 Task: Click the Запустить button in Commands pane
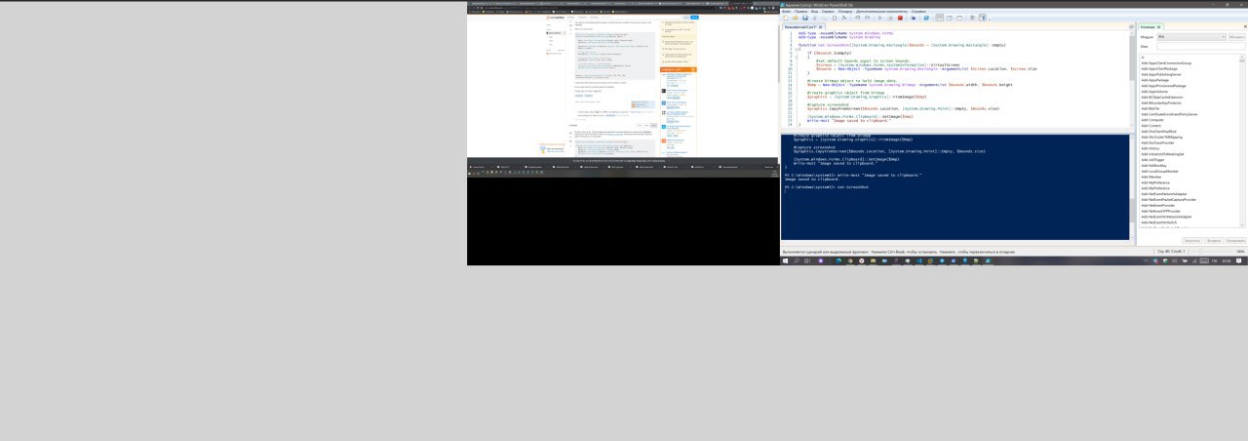point(1191,241)
